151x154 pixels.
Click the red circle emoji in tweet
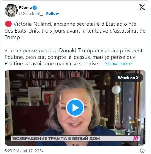pos(8,24)
